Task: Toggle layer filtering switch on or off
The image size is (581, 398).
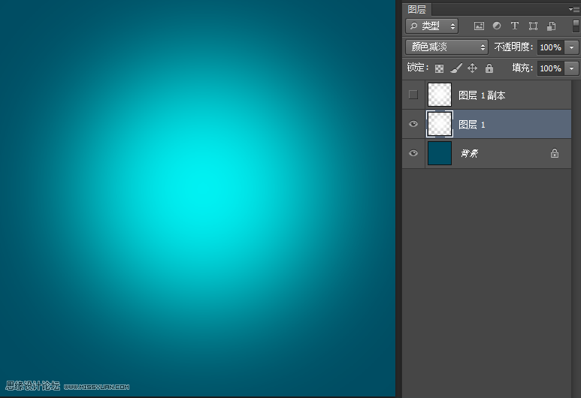Action: pyautogui.click(x=576, y=26)
